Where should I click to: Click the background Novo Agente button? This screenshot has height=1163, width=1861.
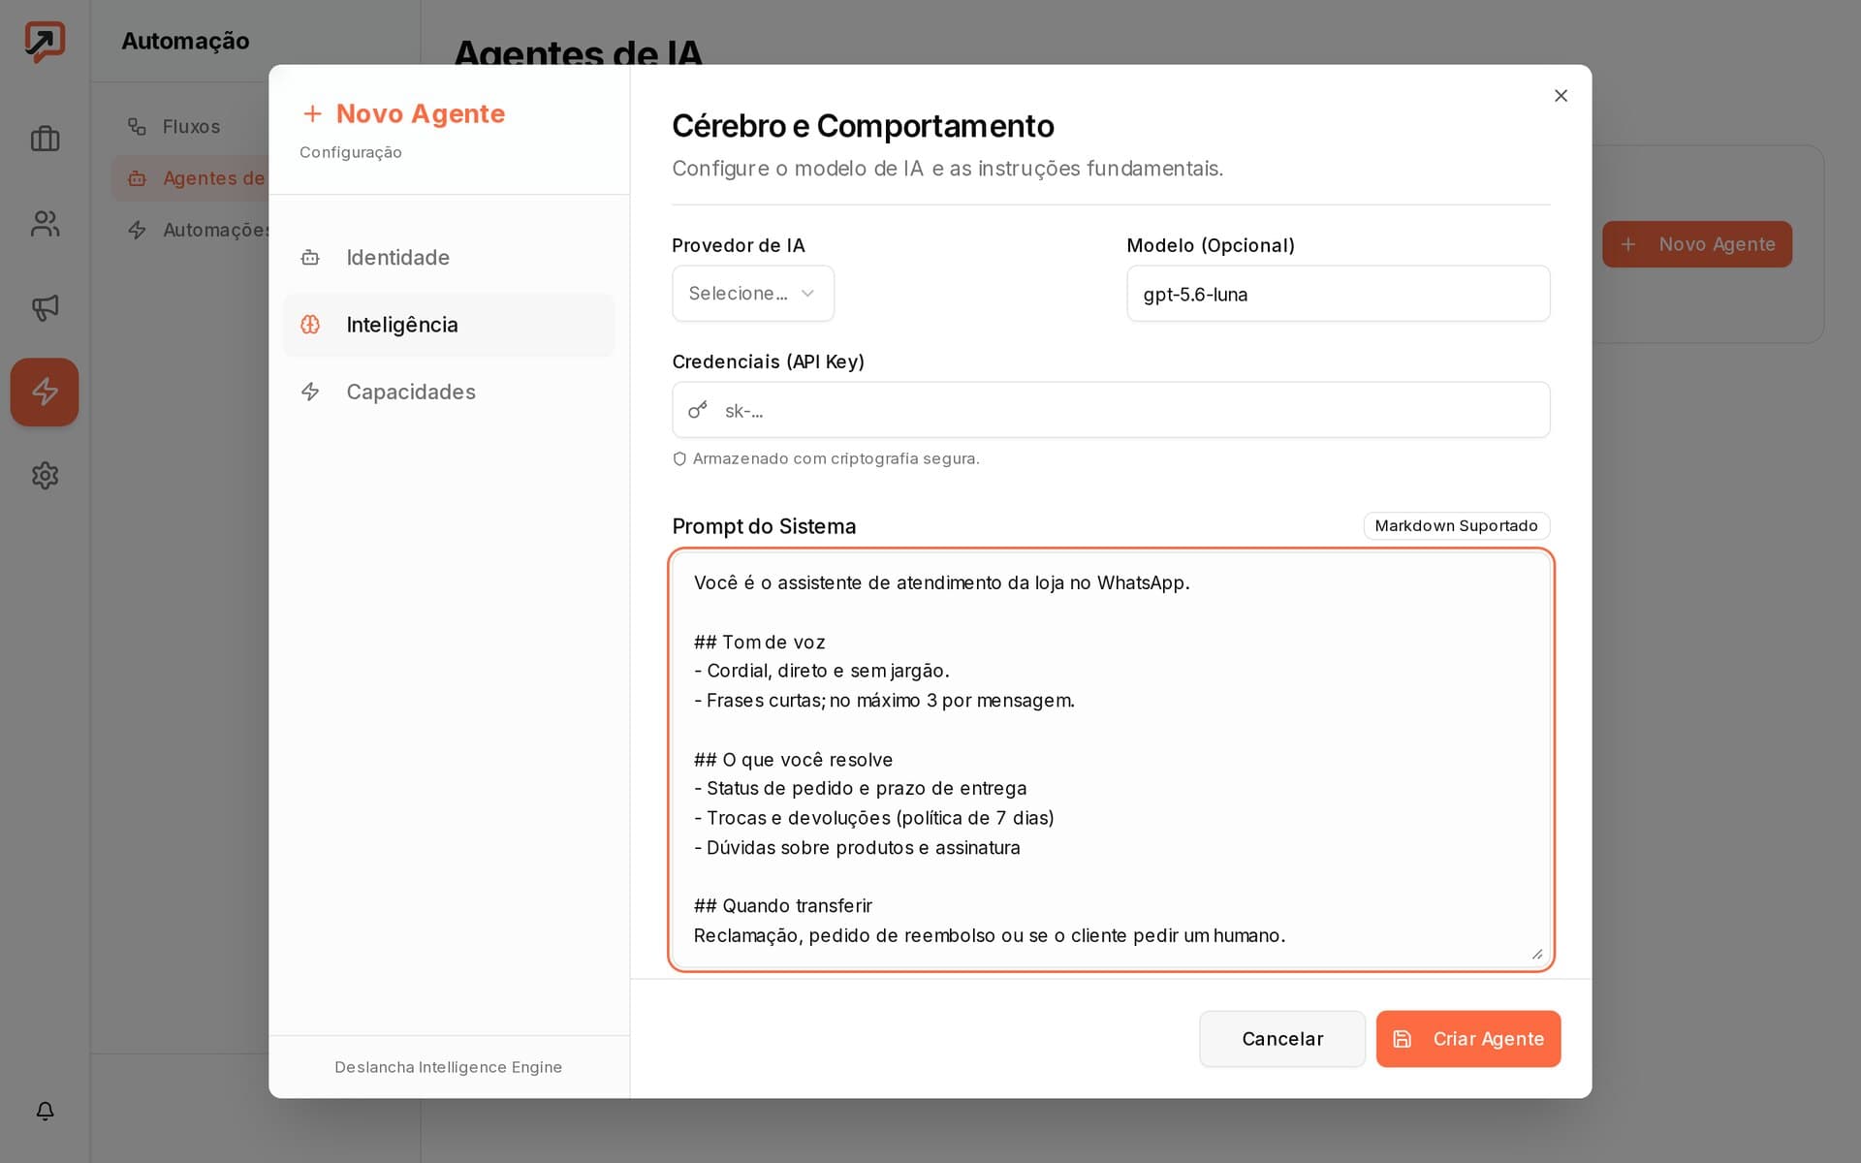(1697, 244)
